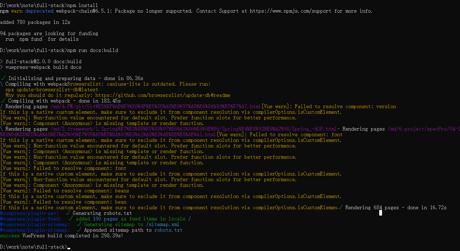
Task: Click the checkmark before "Appended sitemap path"
Action: 79,230
